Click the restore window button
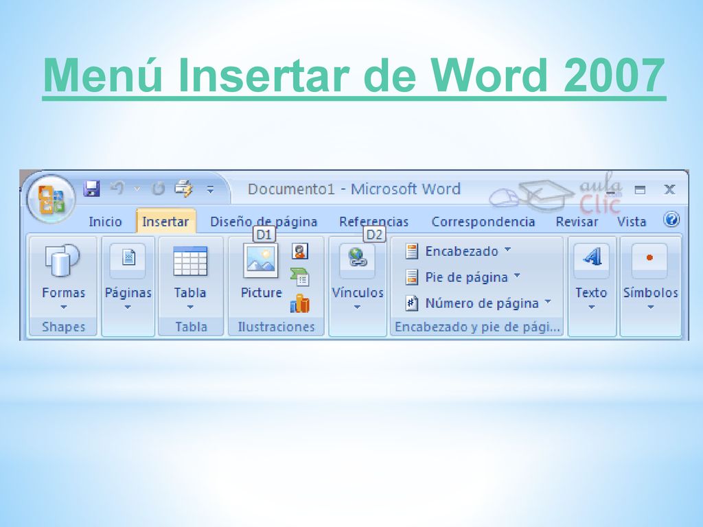This screenshot has height=527, width=703. click(x=640, y=190)
